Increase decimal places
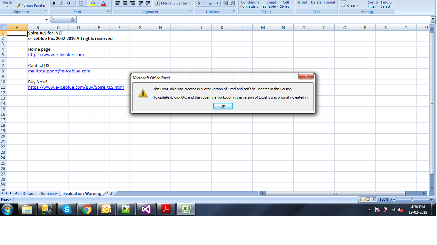This screenshot has width=437, height=245. tap(225, 3)
